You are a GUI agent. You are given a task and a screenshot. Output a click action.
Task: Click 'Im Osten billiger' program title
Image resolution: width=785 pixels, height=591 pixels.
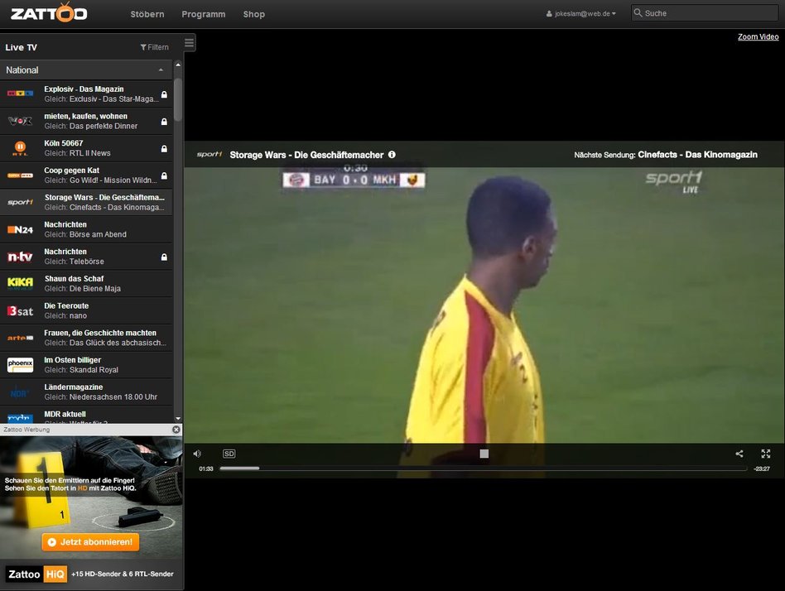73,360
